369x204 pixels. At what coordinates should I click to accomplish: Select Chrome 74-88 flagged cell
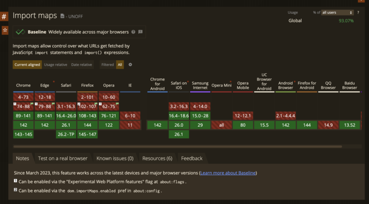tap(24, 106)
